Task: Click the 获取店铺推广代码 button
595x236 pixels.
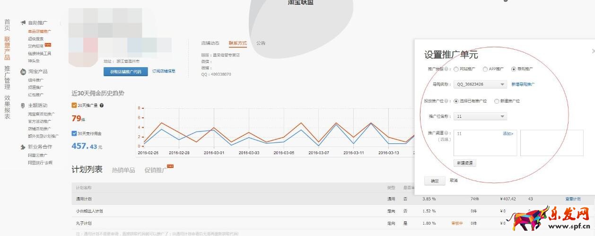Action: coord(122,71)
